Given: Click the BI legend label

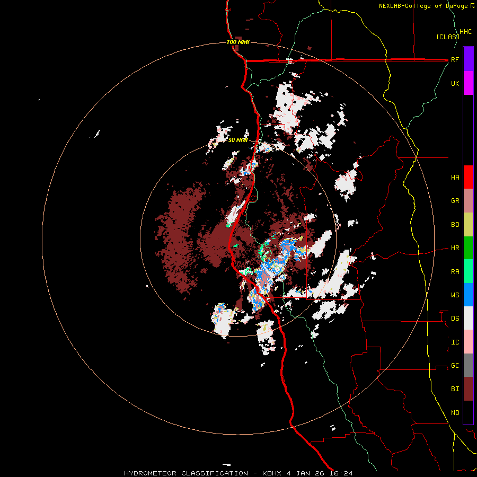Looking at the screenshot, I should click(455, 389).
